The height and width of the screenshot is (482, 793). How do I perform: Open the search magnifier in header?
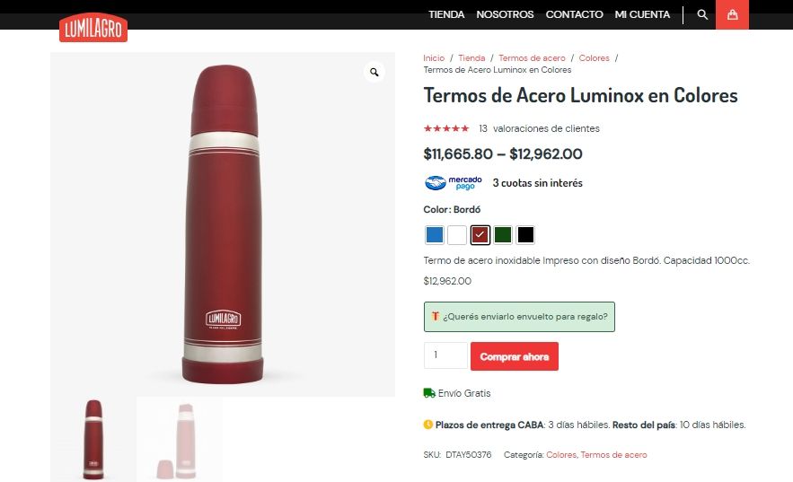click(x=702, y=14)
